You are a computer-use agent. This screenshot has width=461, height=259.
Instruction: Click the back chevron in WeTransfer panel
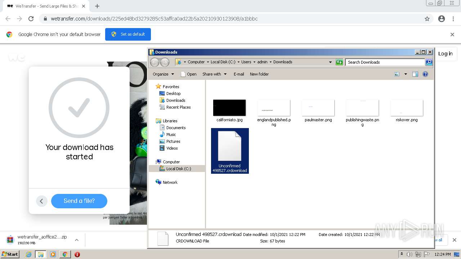[x=41, y=201]
